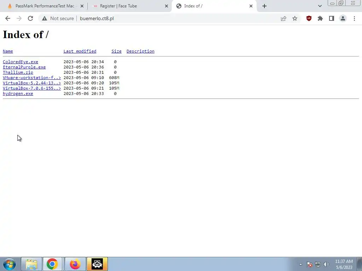The height and width of the screenshot is (271, 362).
Task: Open the volume speaker icon
Action: [326, 264]
